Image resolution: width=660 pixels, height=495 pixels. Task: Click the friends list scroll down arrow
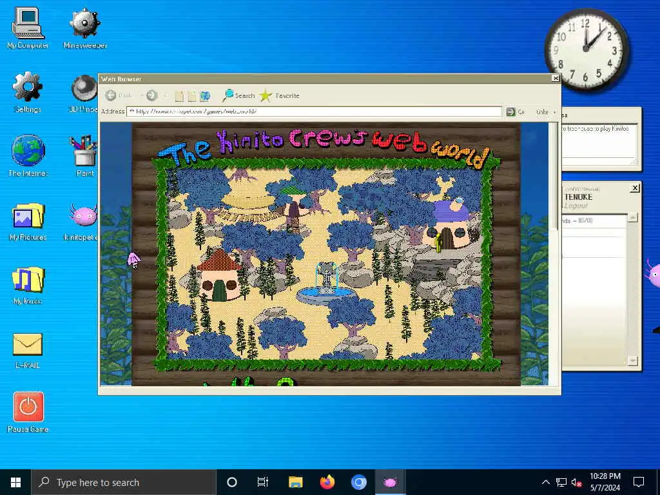[633, 361]
